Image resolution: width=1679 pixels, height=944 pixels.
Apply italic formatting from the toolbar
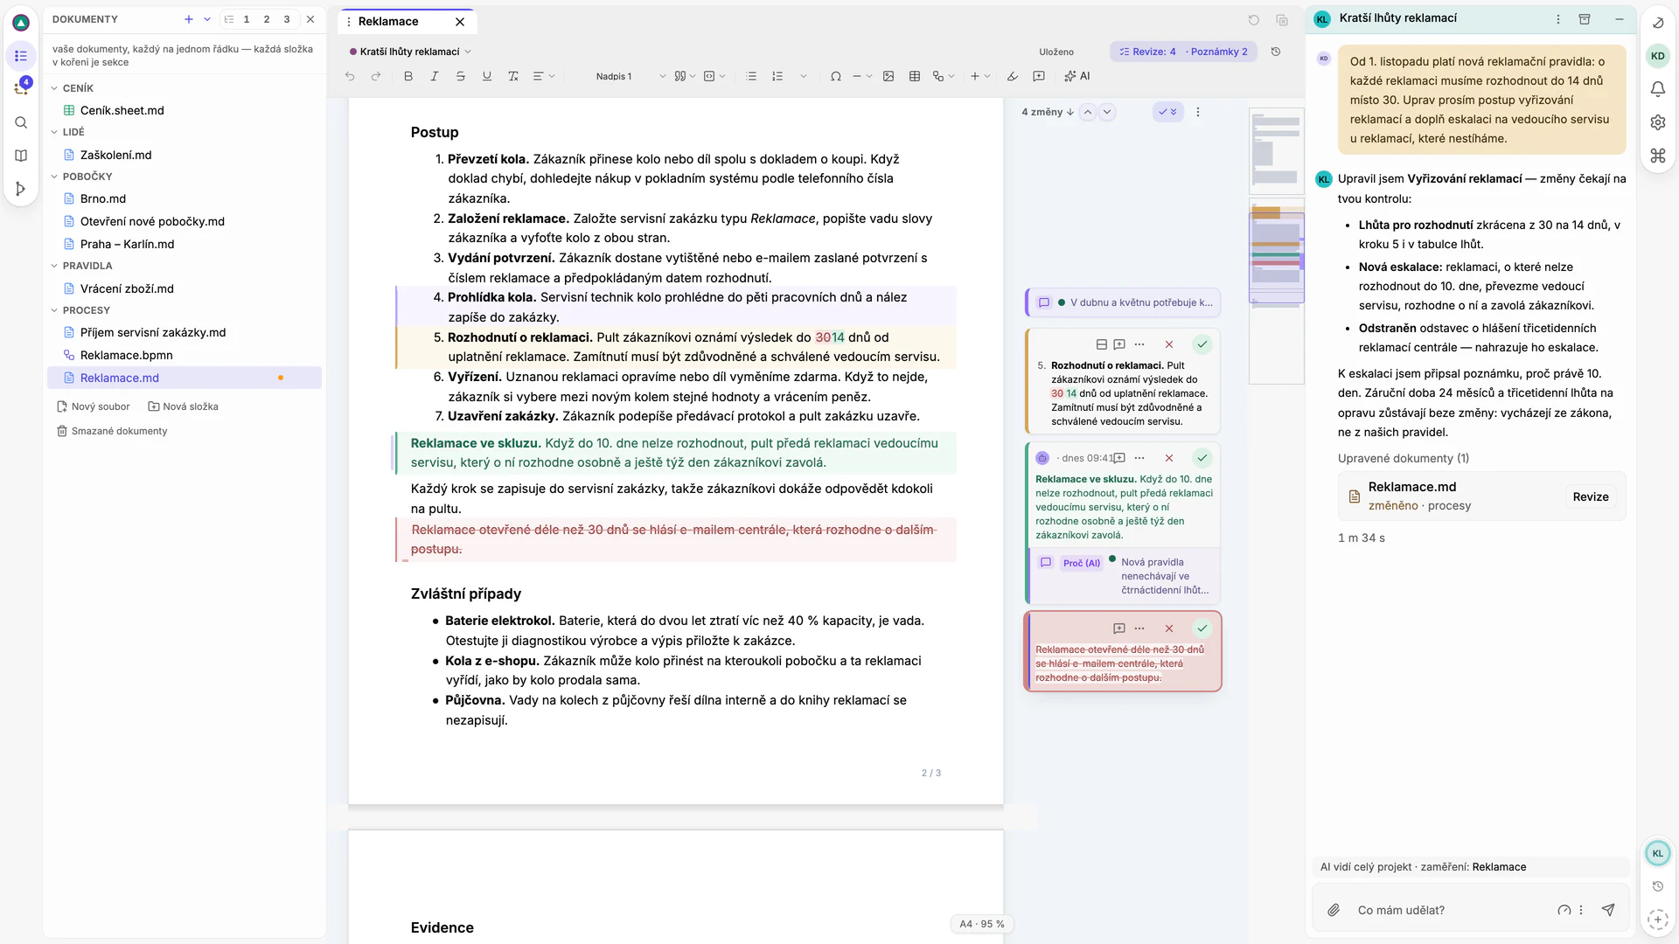(434, 77)
